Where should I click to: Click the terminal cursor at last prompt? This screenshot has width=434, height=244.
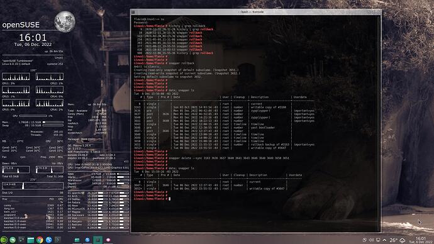pos(170,199)
